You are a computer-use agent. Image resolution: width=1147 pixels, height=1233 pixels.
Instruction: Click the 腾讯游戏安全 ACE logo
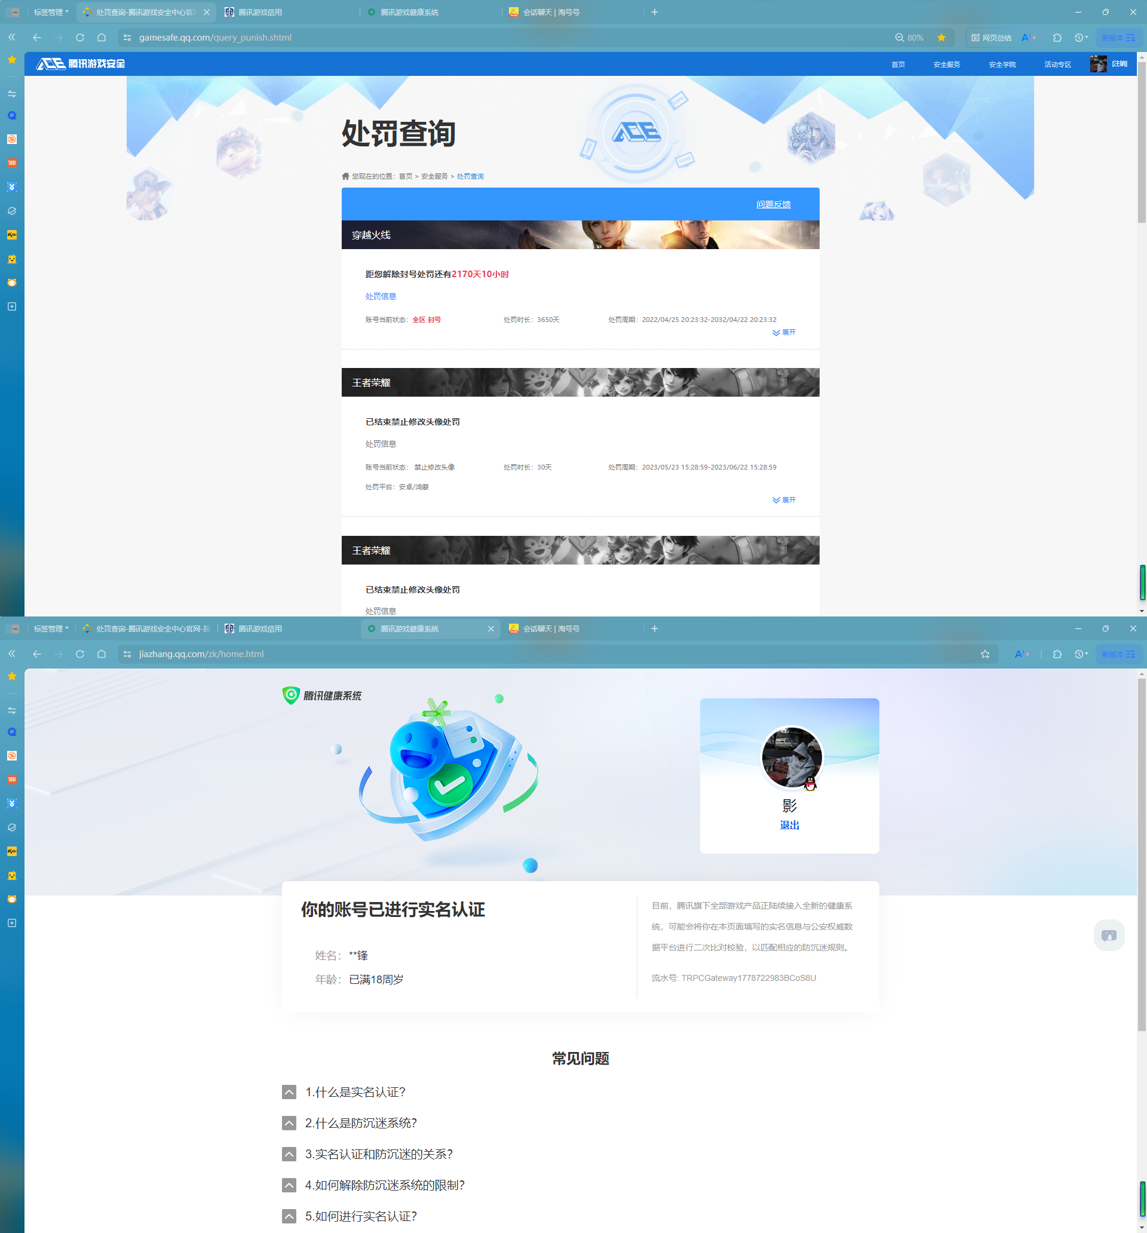click(x=81, y=63)
